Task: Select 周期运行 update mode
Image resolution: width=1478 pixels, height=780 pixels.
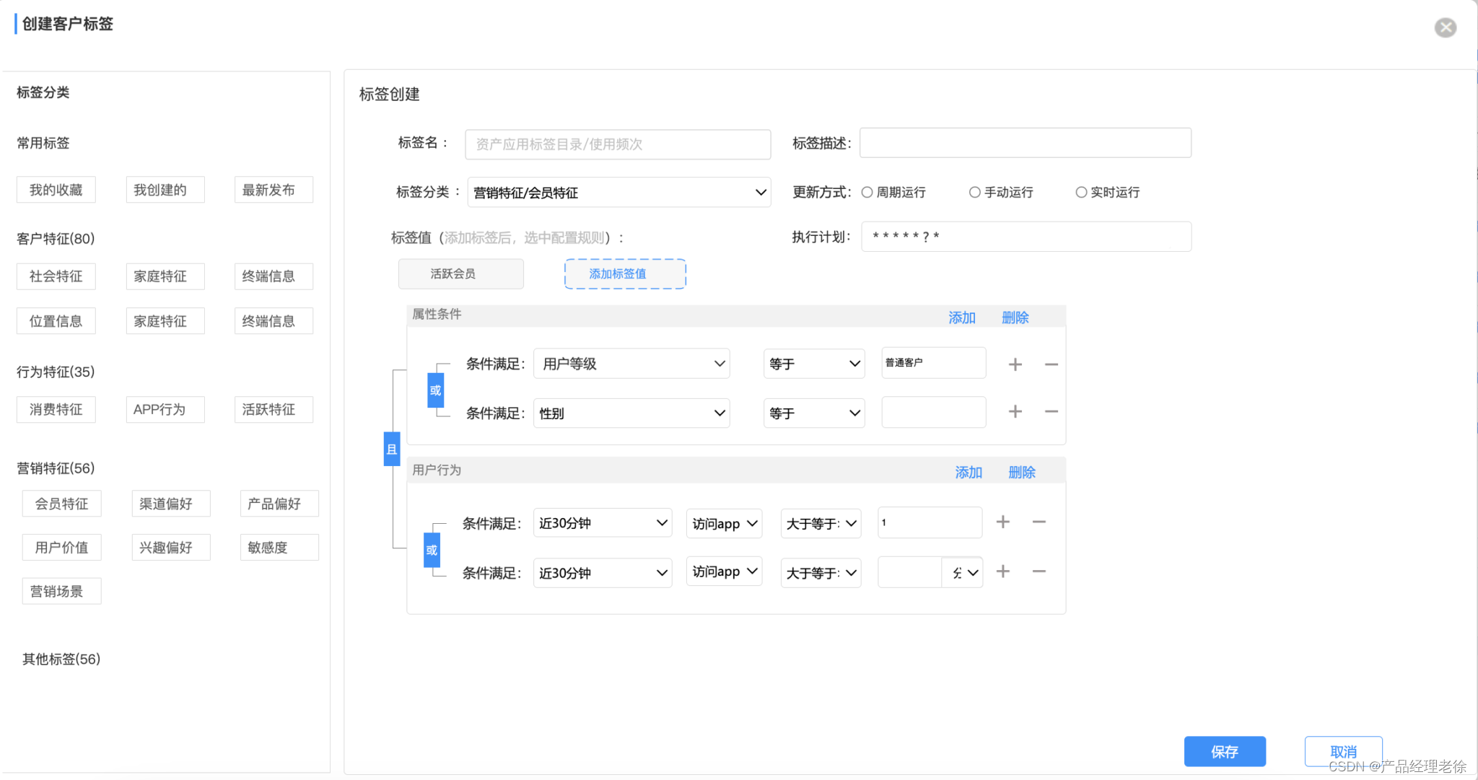Action: [867, 192]
